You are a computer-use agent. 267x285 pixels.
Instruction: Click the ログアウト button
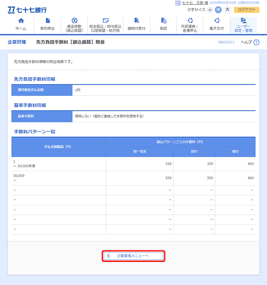[247, 10]
